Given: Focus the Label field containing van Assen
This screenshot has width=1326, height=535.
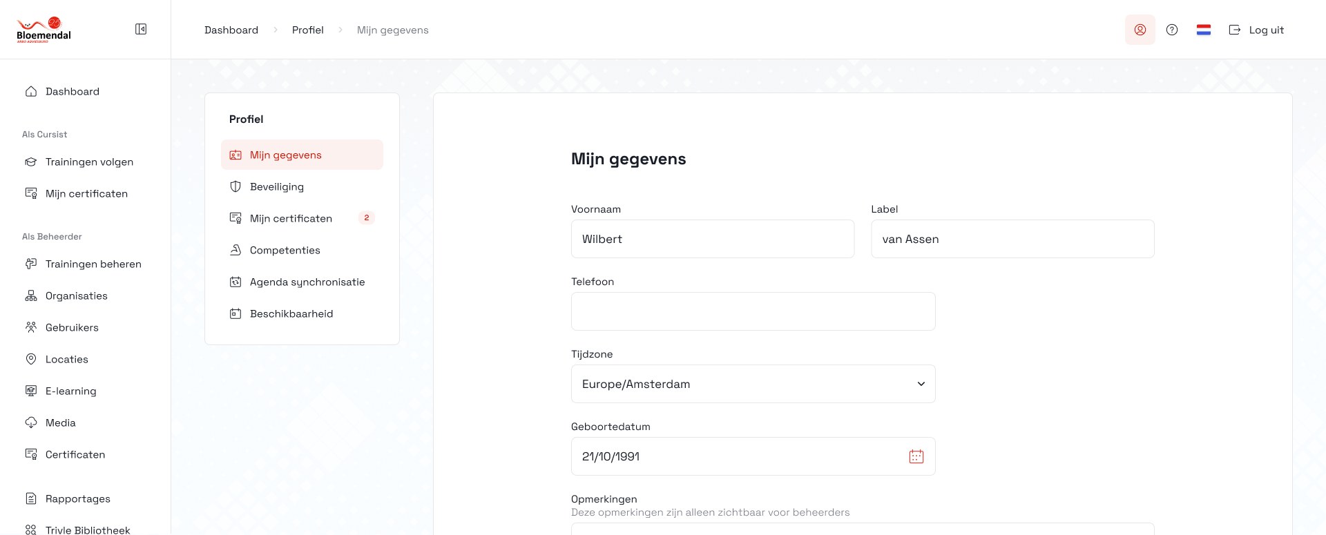Looking at the screenshot, I should [1012, 239].
